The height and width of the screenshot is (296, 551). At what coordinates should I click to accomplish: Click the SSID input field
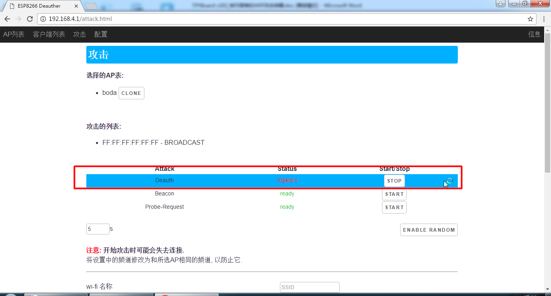309,287
